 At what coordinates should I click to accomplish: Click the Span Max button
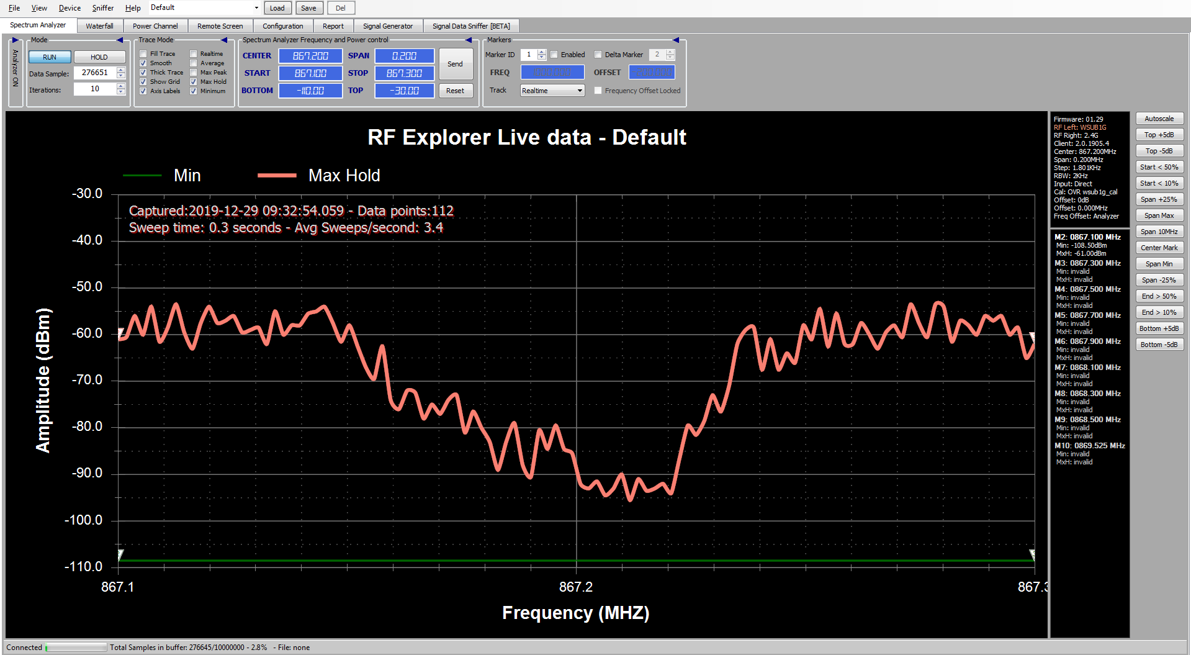coord(1159,215)
